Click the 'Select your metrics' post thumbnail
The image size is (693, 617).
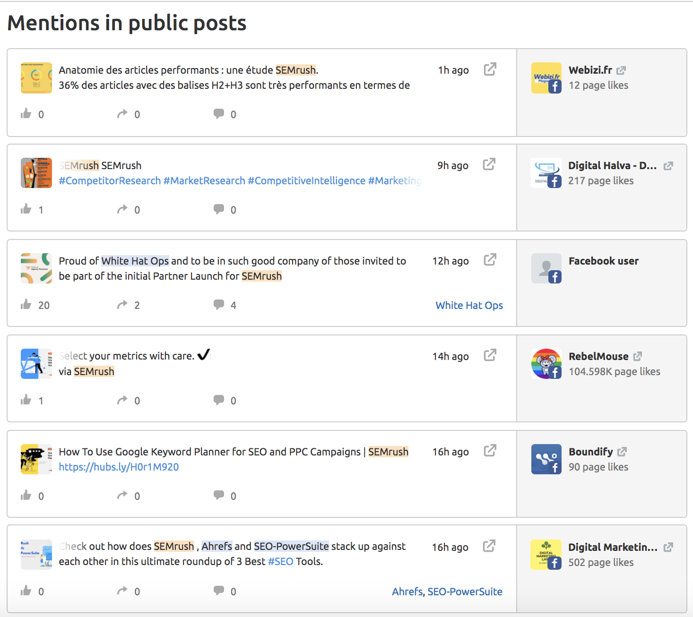pos(36,364)
